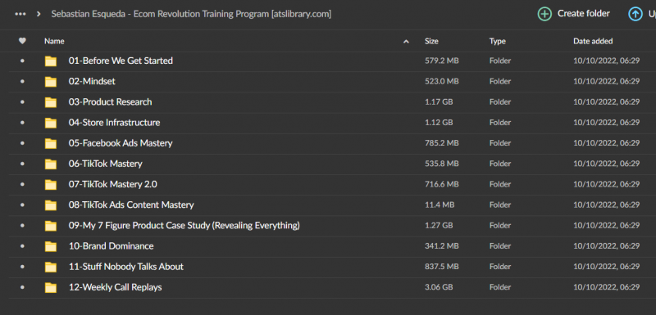
Task: Toggle favorite dot for 02-Mindset
Action: [22, 81]
